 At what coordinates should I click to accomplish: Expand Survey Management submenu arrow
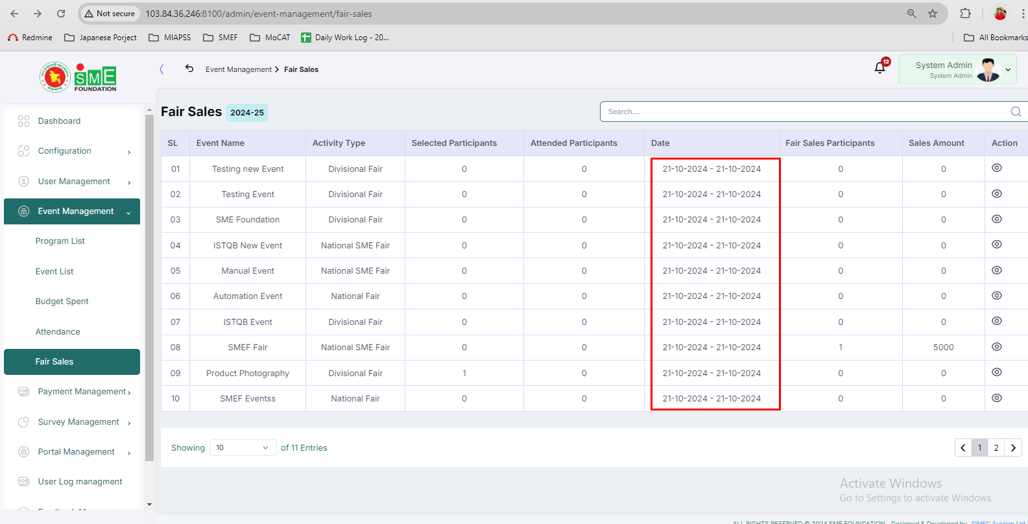(129, 423)
